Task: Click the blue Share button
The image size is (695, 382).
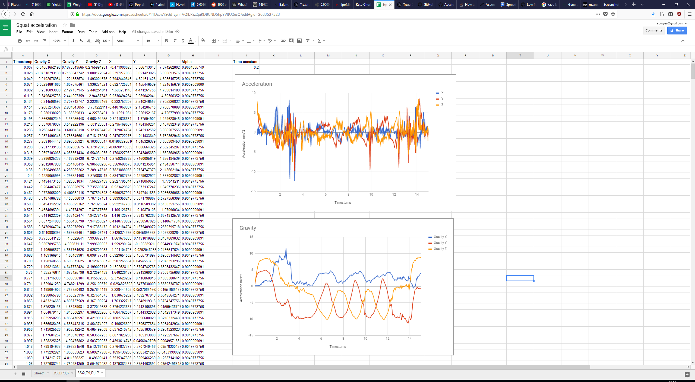Action: point(677,30)
